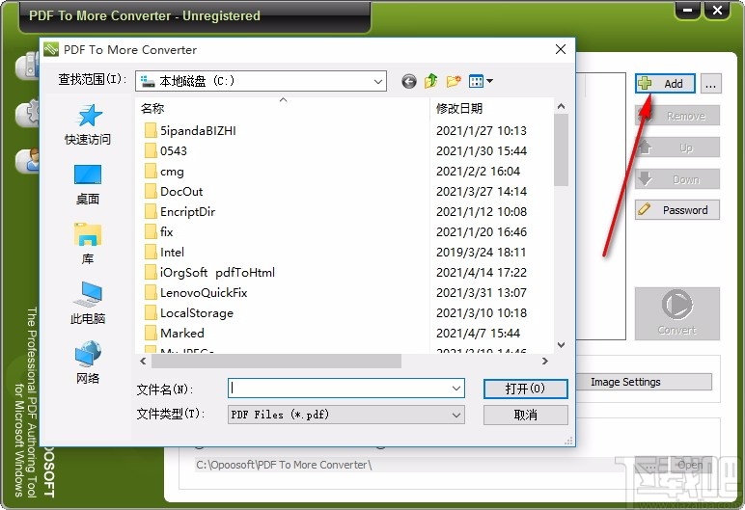Select the 5ipandaBIZHI folder icon

(151, 130)
